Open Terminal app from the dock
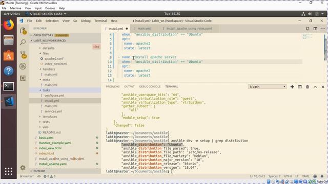328x184 pixels. pyautogui.click(x=9, y=86)
